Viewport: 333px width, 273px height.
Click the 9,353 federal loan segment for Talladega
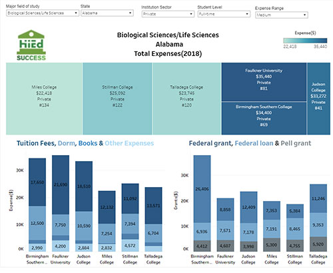pyautogui.click(x=318, y=225)
